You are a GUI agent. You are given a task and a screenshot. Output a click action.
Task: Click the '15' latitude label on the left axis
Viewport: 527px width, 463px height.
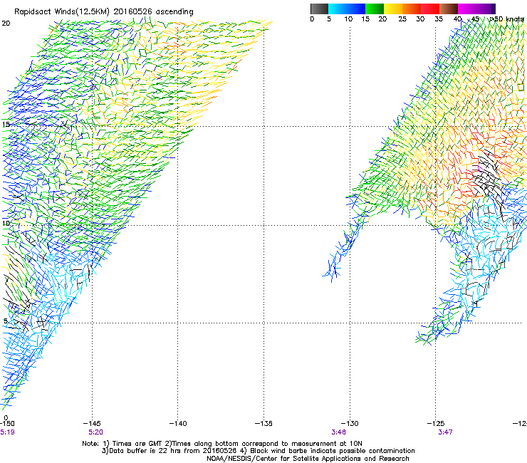(x=6, y=125)
